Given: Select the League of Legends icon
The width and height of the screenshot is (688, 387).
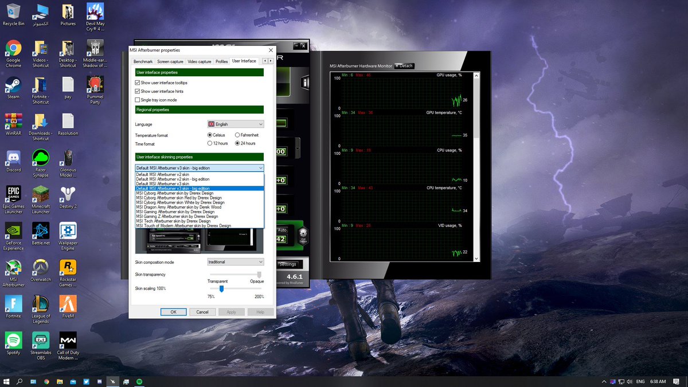Looking at the screenshot, I should point(41,309).
